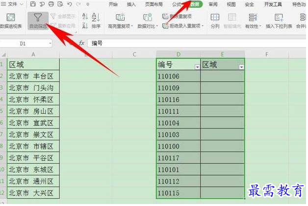The image size is (308, 206).
Task: Toggle the 自动筛选 auto filter funnel
Action: point(38,21)
